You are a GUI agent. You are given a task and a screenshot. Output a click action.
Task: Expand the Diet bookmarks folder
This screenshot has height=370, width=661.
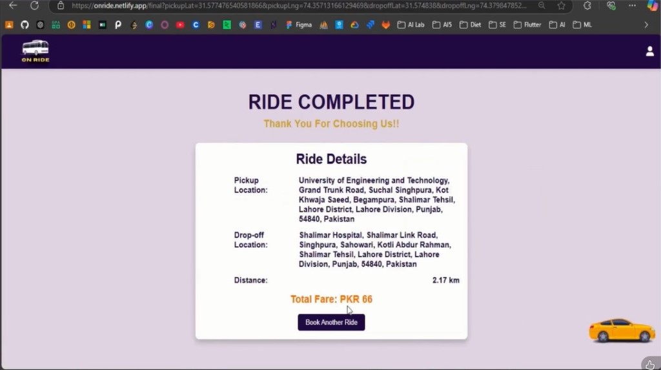click(x=471, y=25)
